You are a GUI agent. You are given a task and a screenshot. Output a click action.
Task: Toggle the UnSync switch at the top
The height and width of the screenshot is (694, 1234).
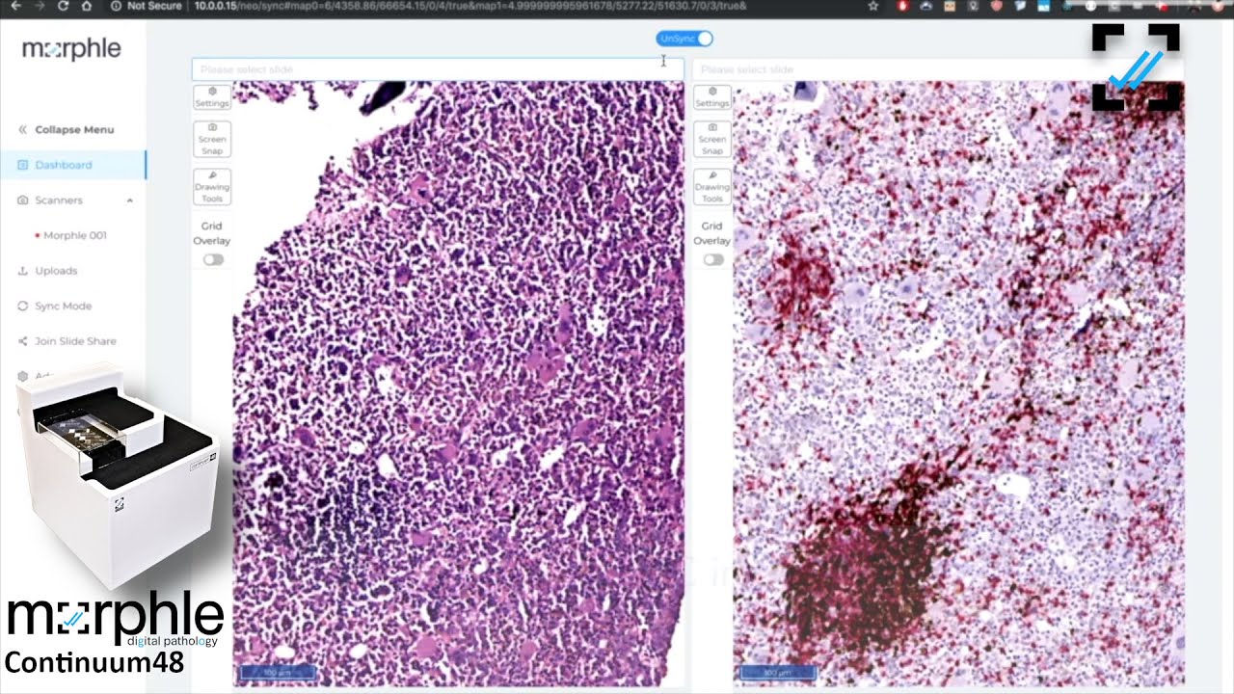point(684,39)
